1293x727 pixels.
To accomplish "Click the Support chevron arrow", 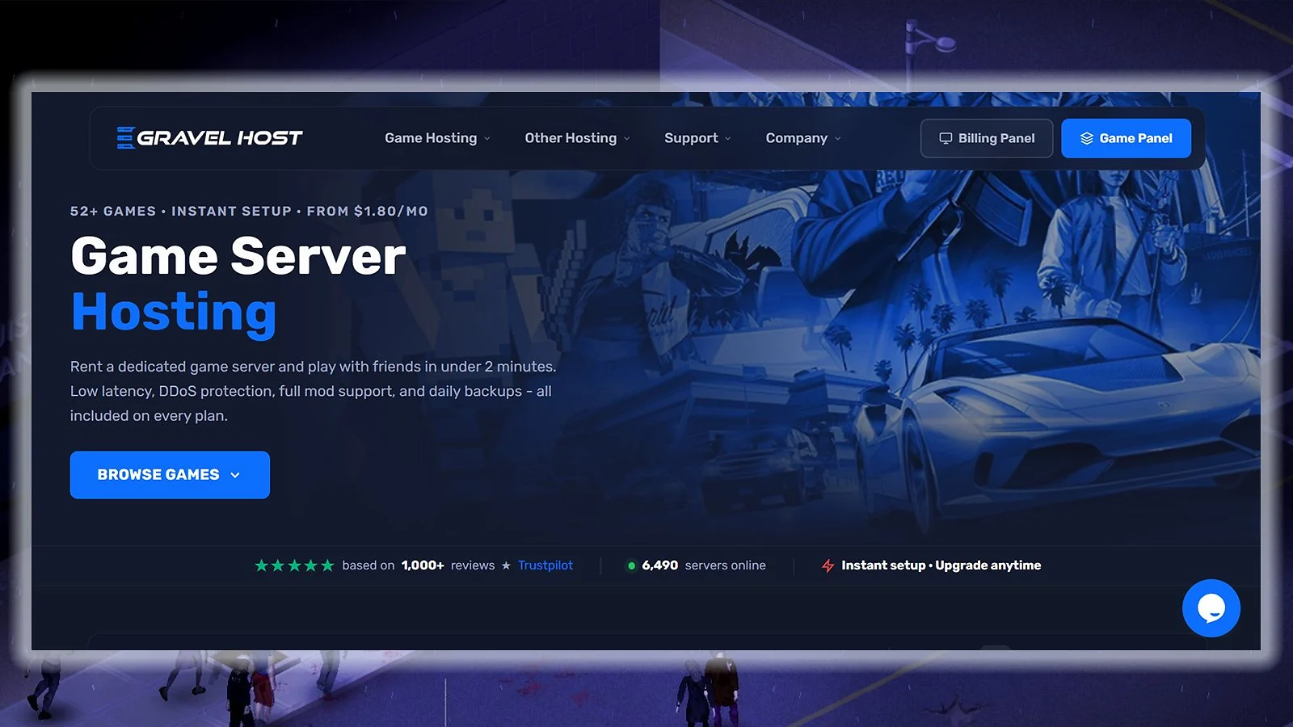I will click(727, 139).
